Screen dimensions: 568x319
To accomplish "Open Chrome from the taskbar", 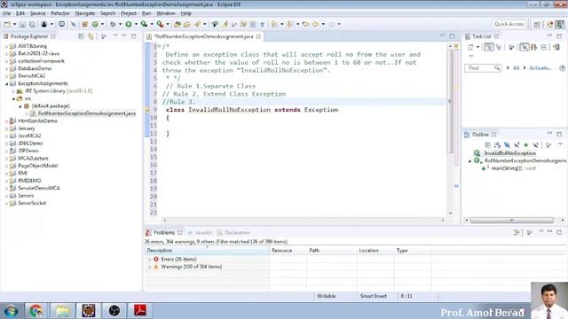I will 35,311.
